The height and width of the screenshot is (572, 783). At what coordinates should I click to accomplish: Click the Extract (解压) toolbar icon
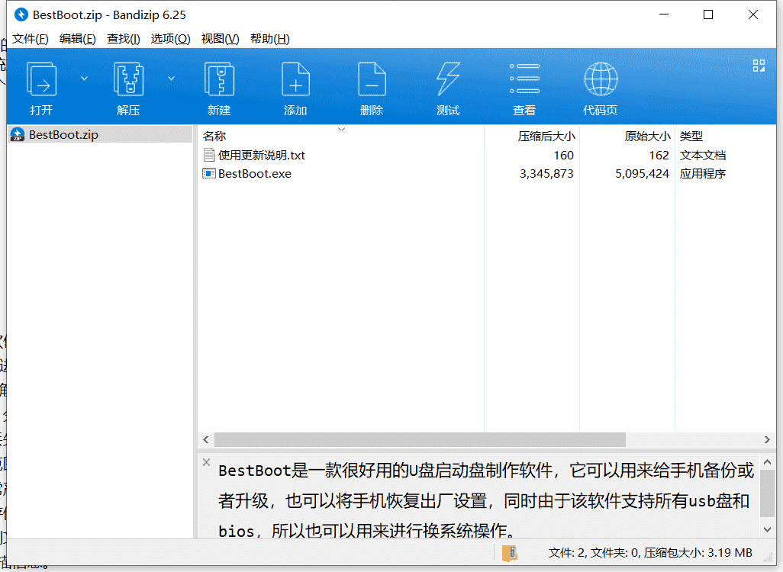tap(128, 79)
